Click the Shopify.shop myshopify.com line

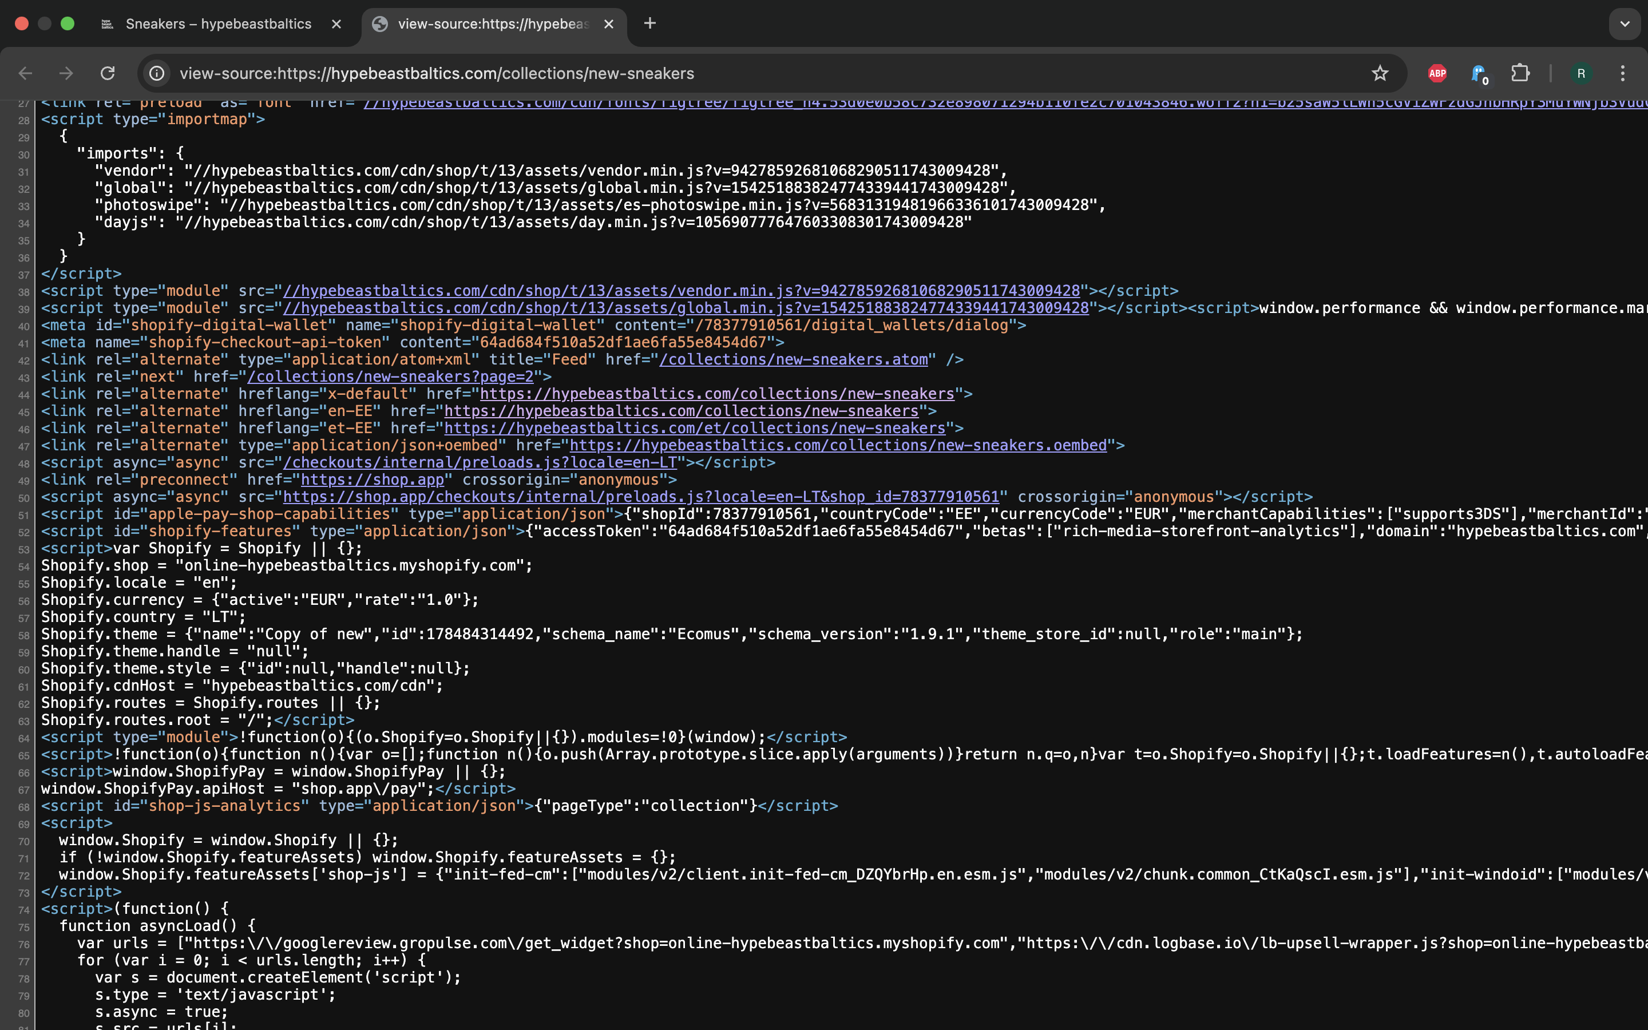tap(287, 565)
